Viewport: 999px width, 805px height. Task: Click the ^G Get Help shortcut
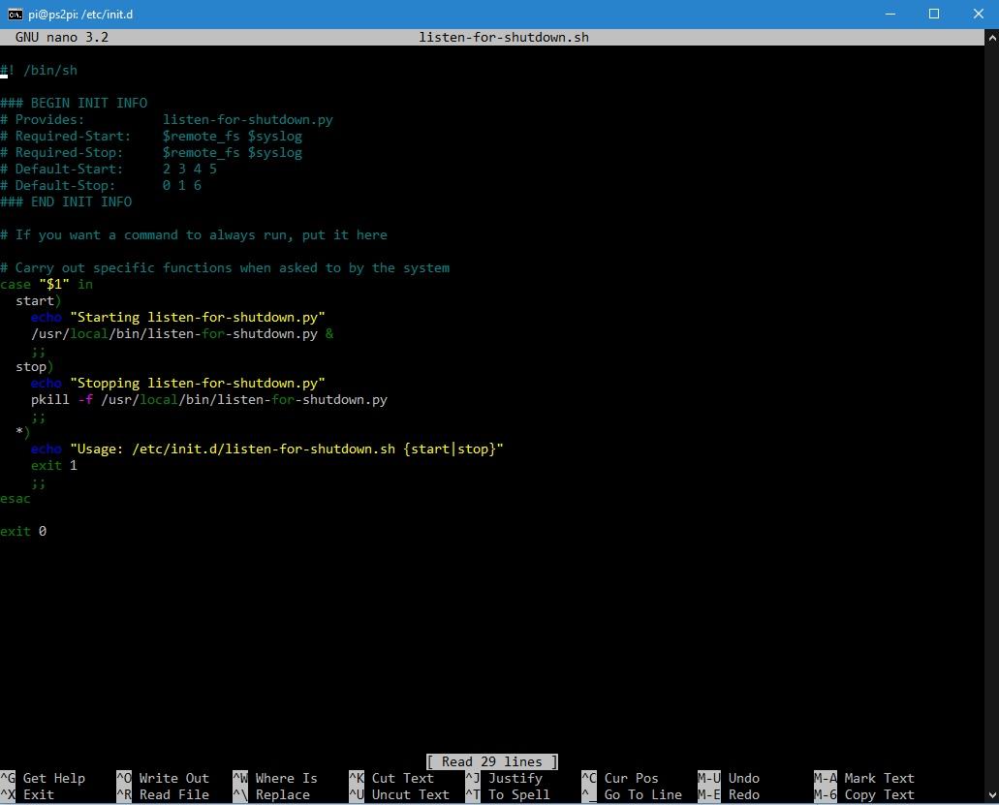click(x=43, y=778)
